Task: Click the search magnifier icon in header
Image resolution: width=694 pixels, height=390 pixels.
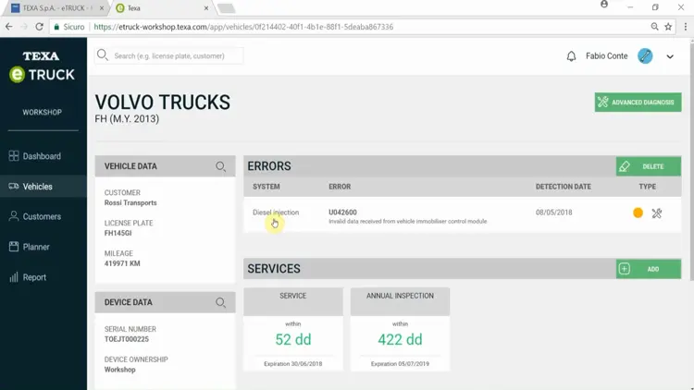Action: coord(102,55)
